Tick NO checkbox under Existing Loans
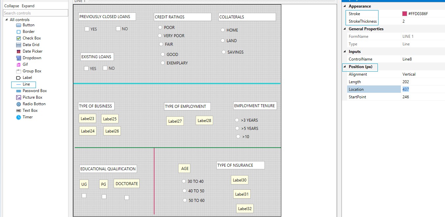Image resolution: width=445 pixels, height=217 pixels. coord(105,68)
